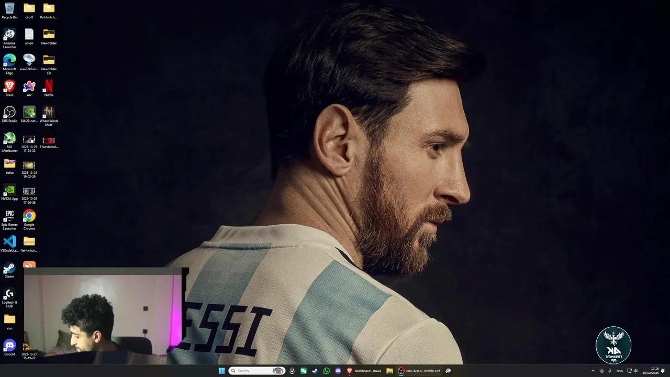Open WhatsApp from the taskbar
Viewport: 670px width, 377px height.
click(327, 370)
